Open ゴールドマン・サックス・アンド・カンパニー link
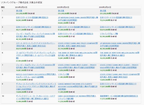Screen dimensions: 144x105 [36, 55]
